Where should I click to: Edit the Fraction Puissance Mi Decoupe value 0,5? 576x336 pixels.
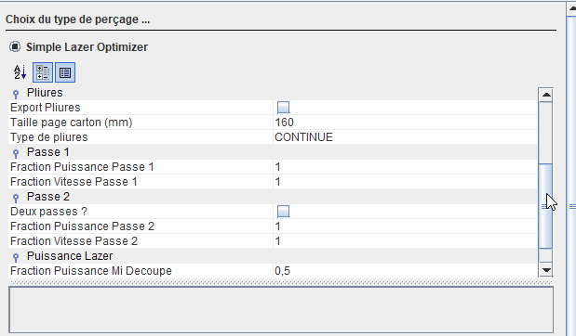[405, 271]
